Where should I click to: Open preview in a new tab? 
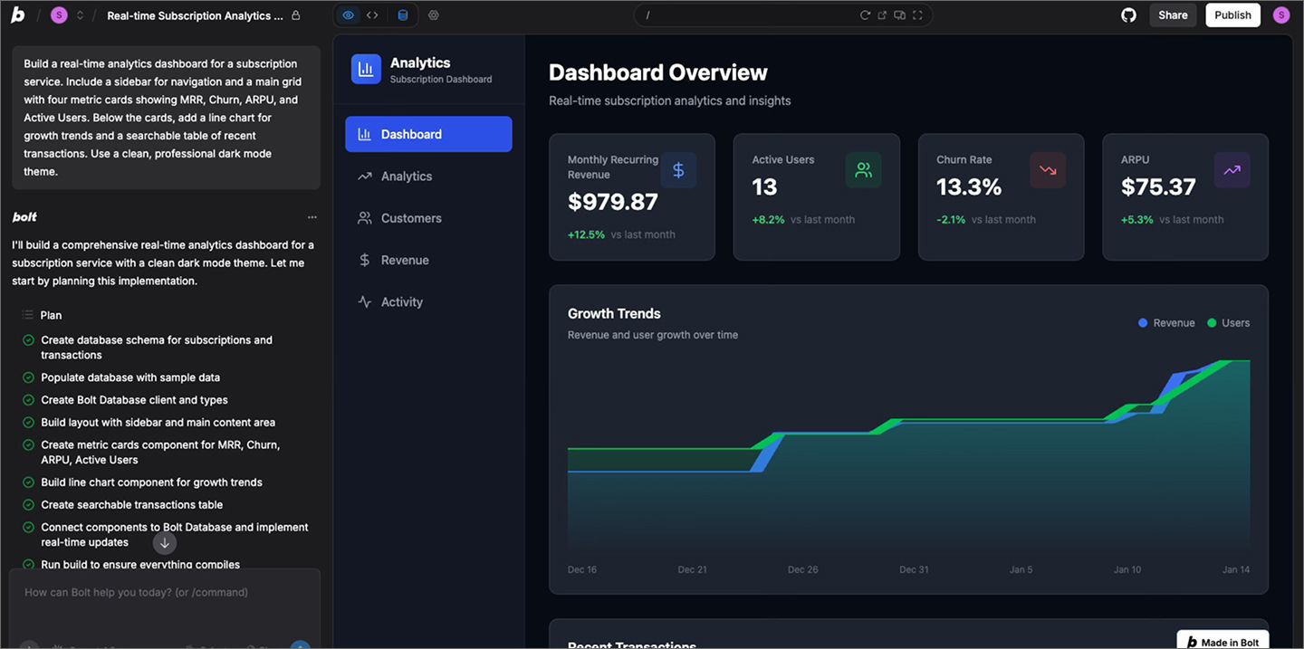[882, 14]
